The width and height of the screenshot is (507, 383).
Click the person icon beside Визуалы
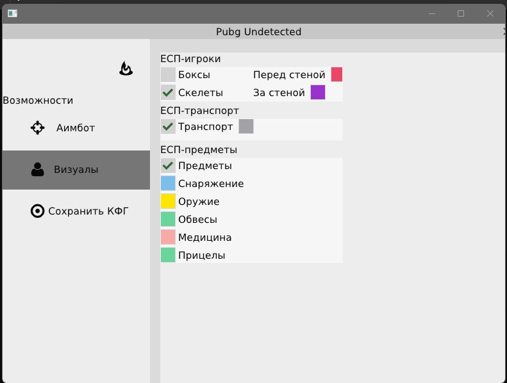click(38, 170)
